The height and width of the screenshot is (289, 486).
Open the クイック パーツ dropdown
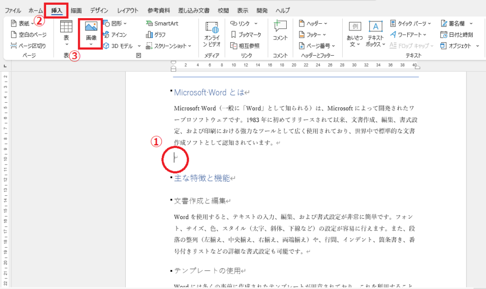pos(411,23)
